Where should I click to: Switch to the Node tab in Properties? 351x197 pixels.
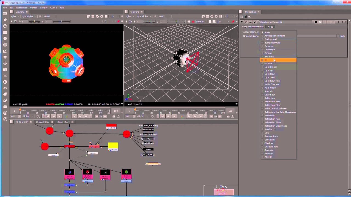click(x=270, y=27)
